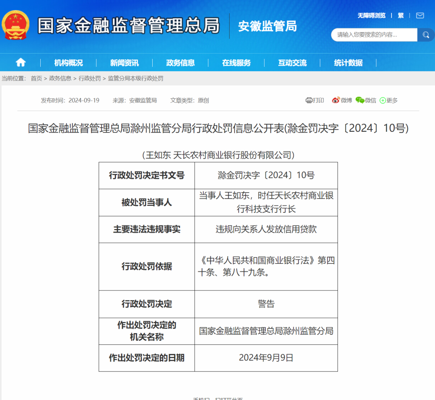Click the national emblem logo
The image size is (435, 400).
point(16,25)
